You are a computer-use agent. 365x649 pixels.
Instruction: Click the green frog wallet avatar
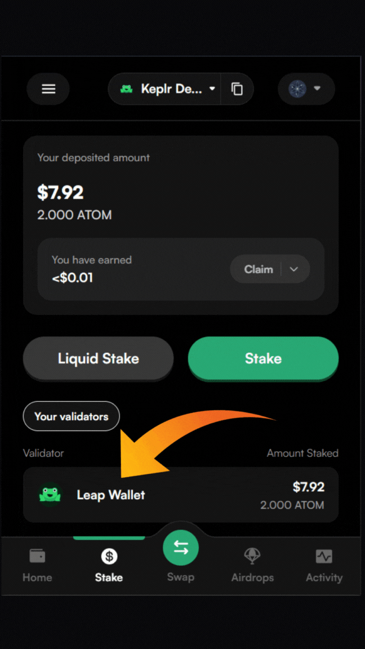pos(127,89)
